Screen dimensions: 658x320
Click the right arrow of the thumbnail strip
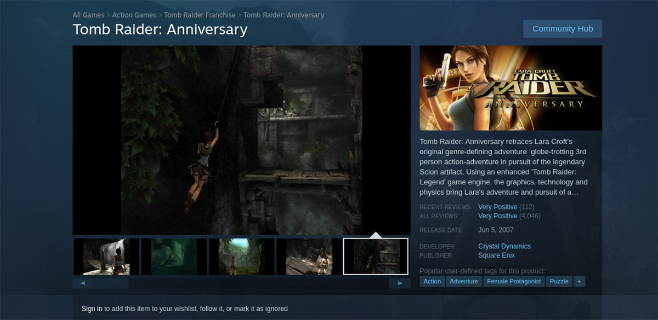[400, 283]
